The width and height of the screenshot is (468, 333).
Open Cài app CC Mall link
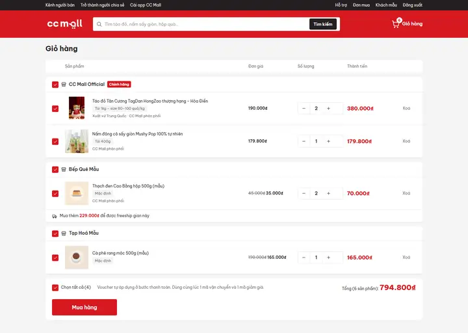click(146, 5)
